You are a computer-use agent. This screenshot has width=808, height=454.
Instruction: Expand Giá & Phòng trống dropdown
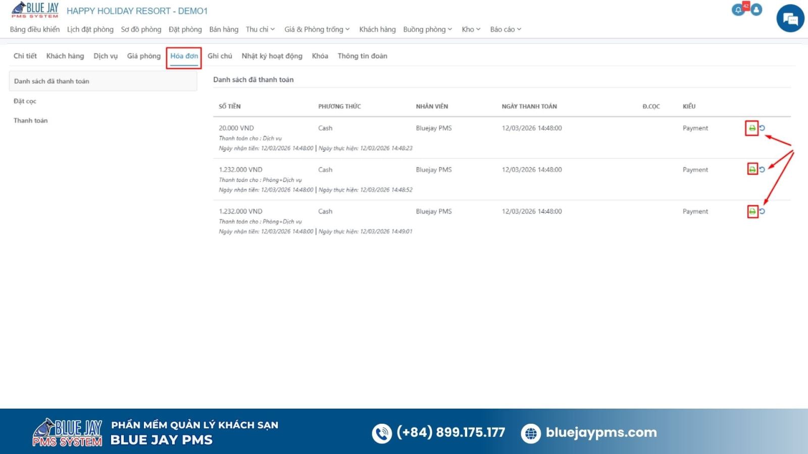(317, 29)
